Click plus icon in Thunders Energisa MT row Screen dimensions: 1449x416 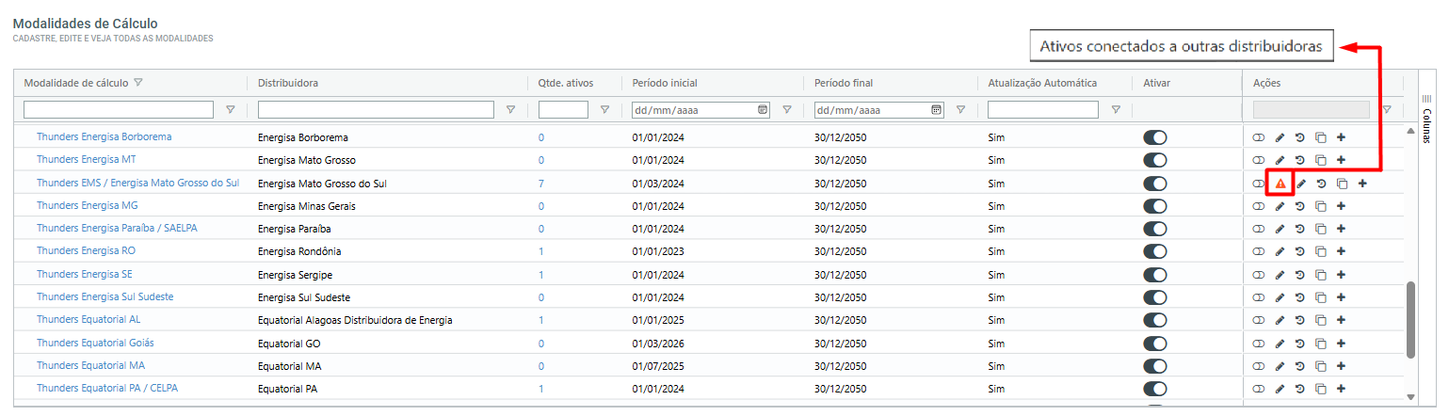click(1342, 160)
